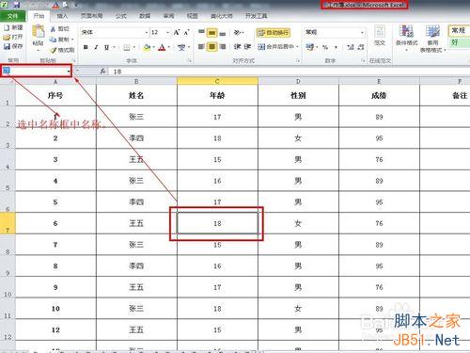The width and height of the screenshot is (470, 353).
Task: Select the 备注 header cell
Action: [445, 95]
